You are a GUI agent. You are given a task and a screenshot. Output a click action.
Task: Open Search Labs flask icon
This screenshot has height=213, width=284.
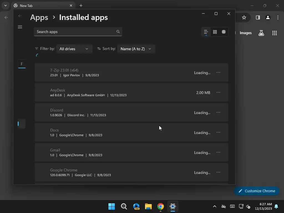click(261, 33)
